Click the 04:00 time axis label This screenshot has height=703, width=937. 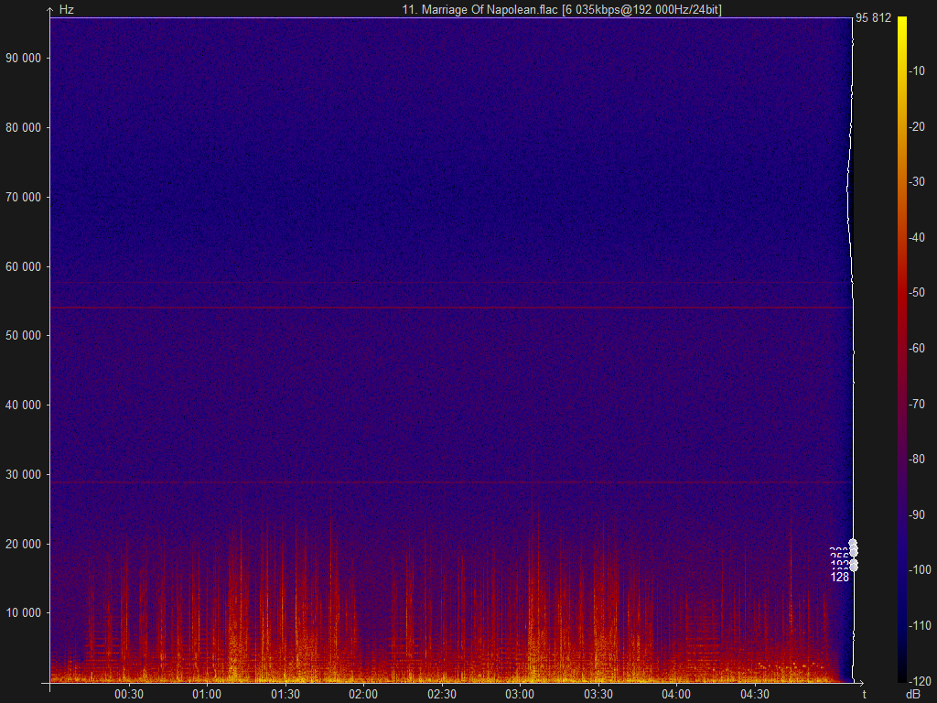pos(676,694)
